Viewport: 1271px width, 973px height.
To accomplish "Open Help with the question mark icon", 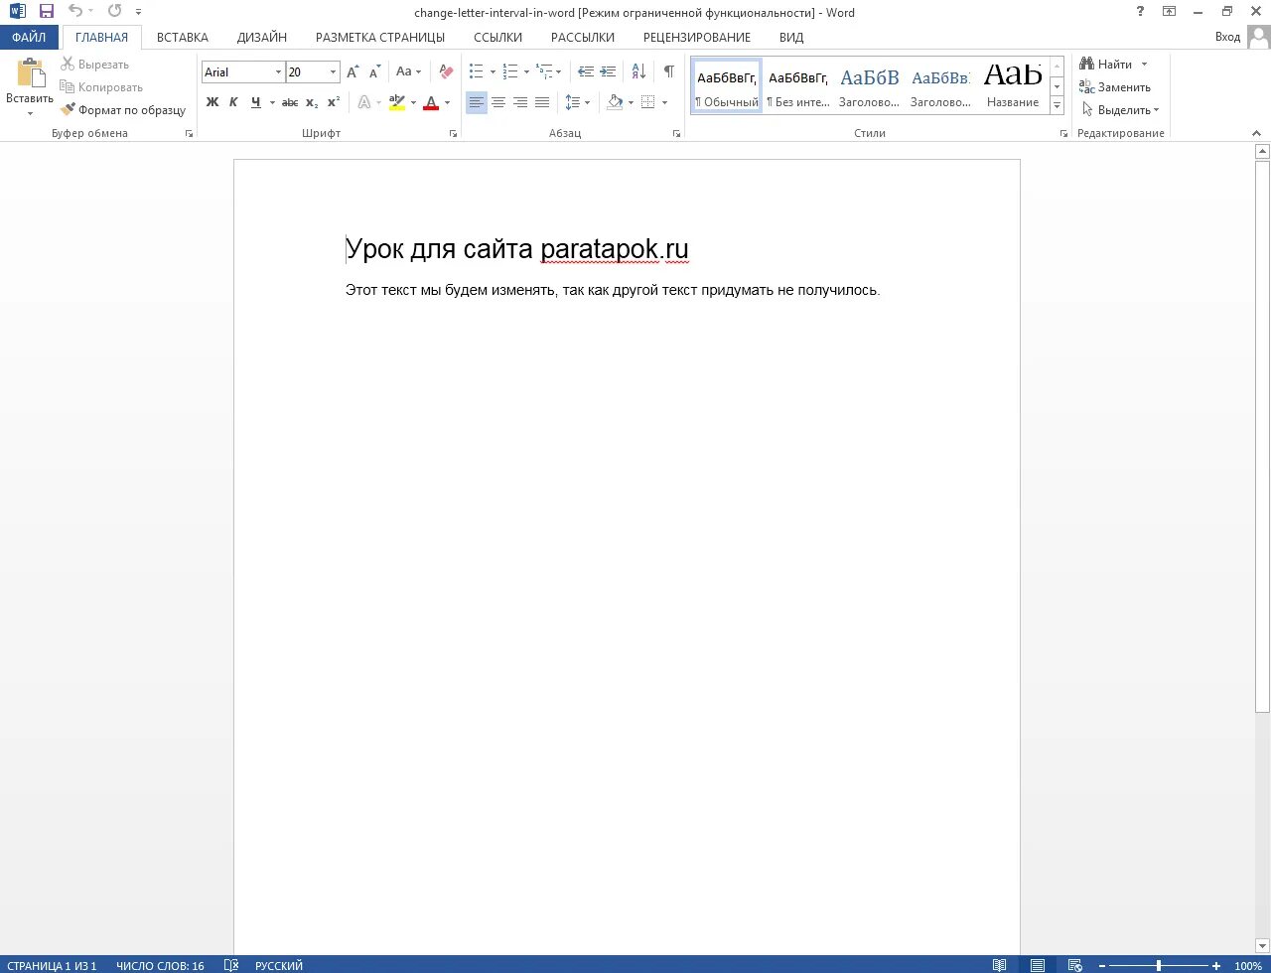I will (1140, 12).
